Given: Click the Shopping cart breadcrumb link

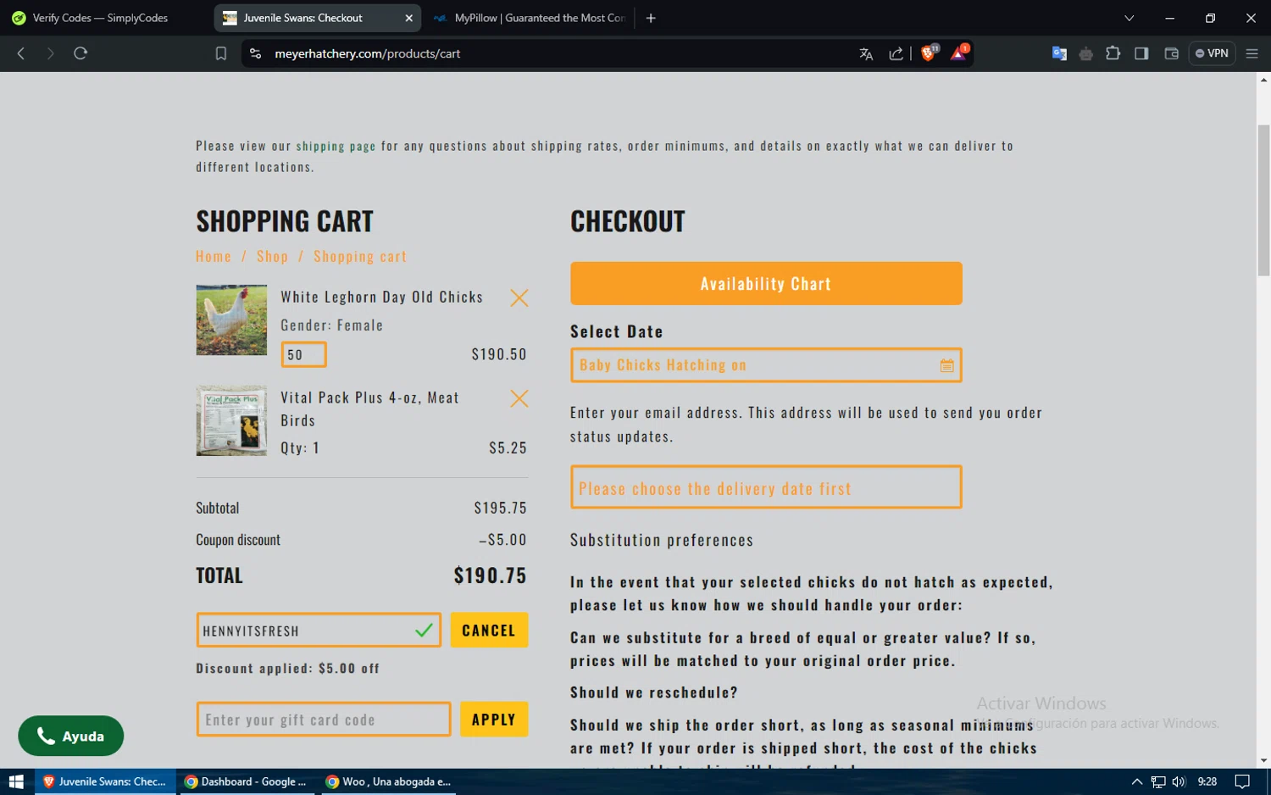Looking at the screenshot, I should (360, 256).
